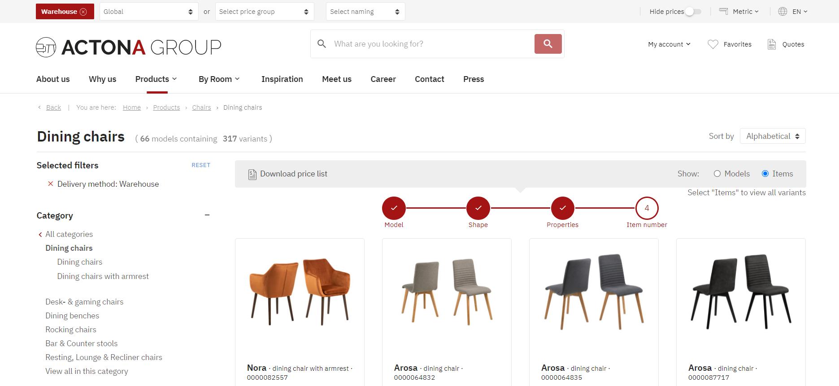The width and height of the screenshot is (839, 386).
Task: Click the red search button
Action: coord(548,44)
